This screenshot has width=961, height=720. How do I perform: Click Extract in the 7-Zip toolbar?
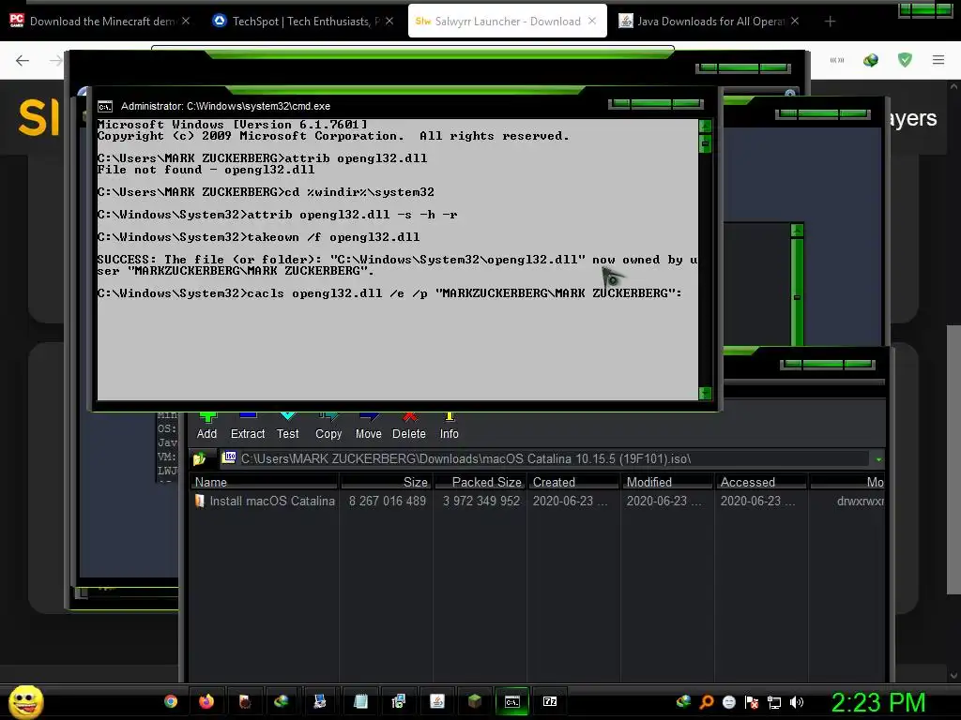click(248, 427)
